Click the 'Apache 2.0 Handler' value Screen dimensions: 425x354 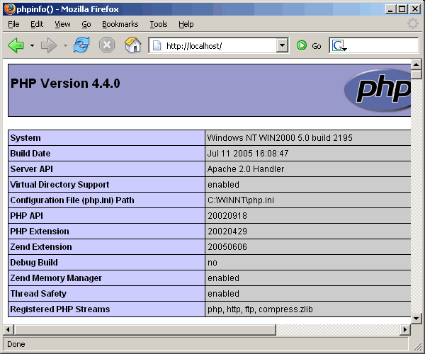click(x=246, y=169)
